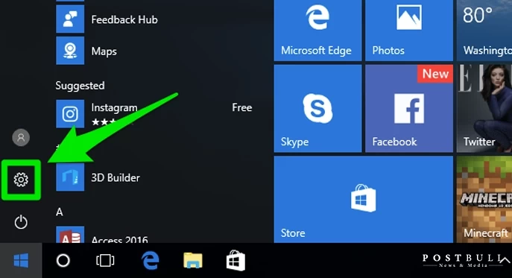
Task: Open the Access 2016 app icon
Action: (x=70, y=235)
